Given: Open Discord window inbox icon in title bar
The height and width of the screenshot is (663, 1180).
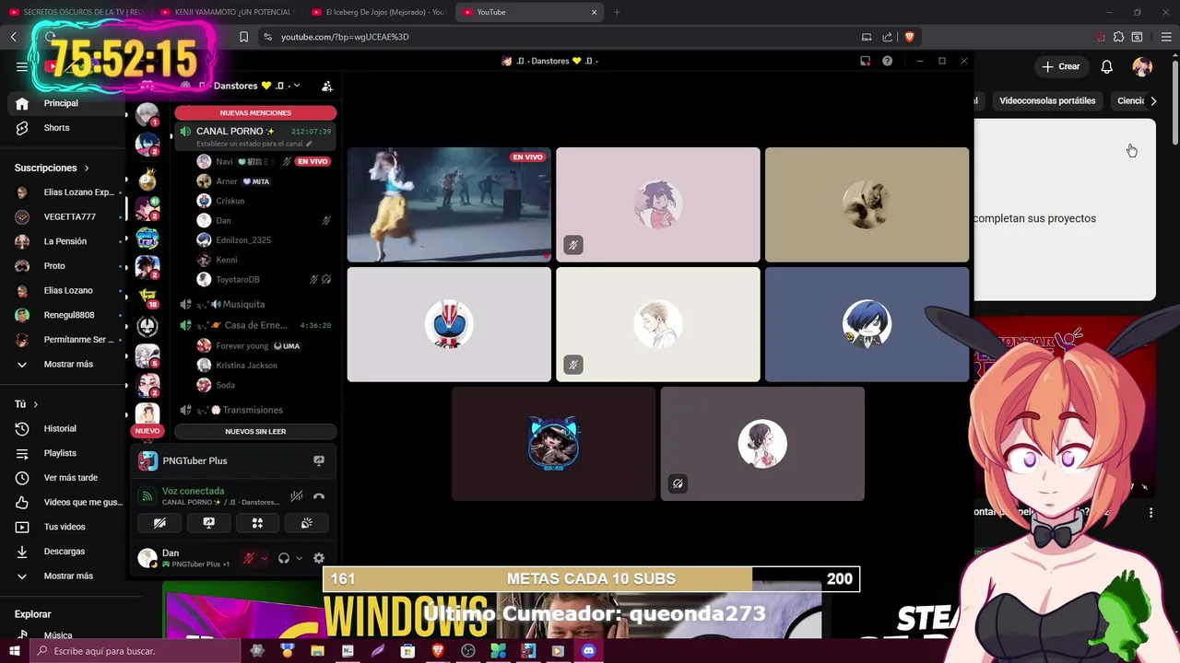Looking at the screenshot, I should click(x=865, y=61).
